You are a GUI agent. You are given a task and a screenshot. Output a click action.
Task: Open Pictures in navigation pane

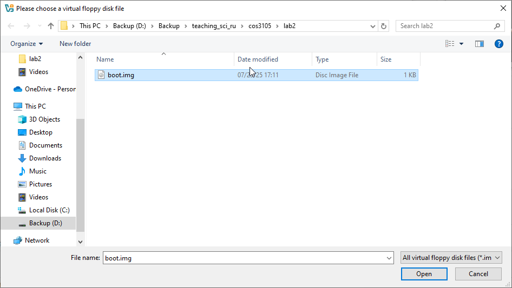click(41, 184)
